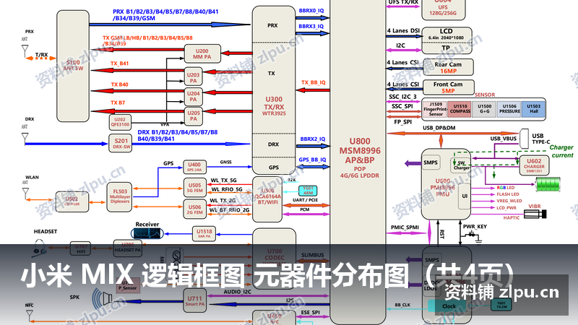The height and width of the screenshot is (325, 578).
Task: Select the U1506 PRESSURE block
Action: [509, 110]
